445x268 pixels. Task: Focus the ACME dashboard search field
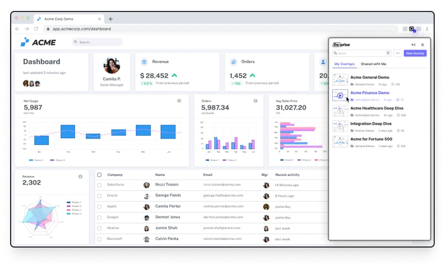point(97,42)
